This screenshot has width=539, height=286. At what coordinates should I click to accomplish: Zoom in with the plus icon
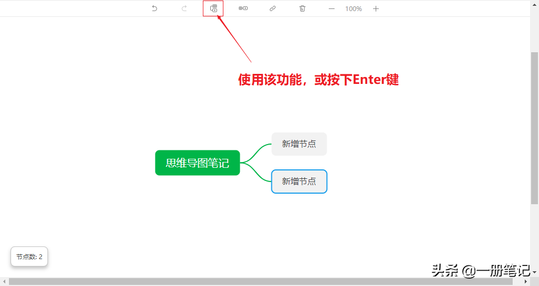(x=376, y=8)
